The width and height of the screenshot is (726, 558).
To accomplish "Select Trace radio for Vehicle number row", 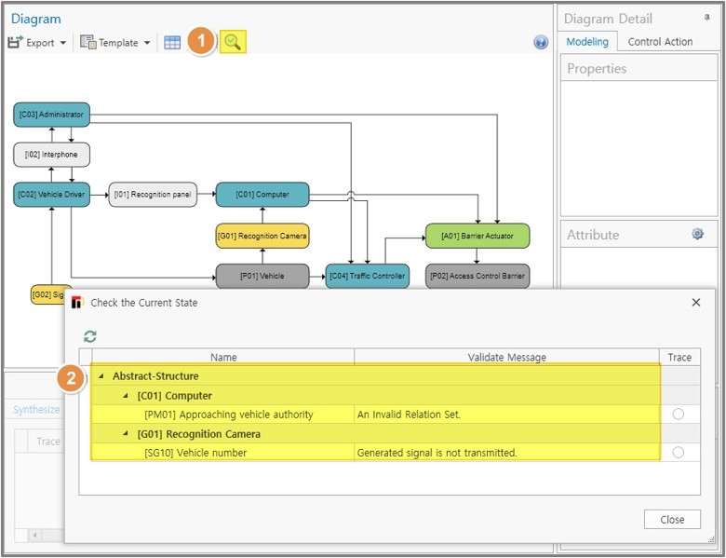I will (678, 453).
